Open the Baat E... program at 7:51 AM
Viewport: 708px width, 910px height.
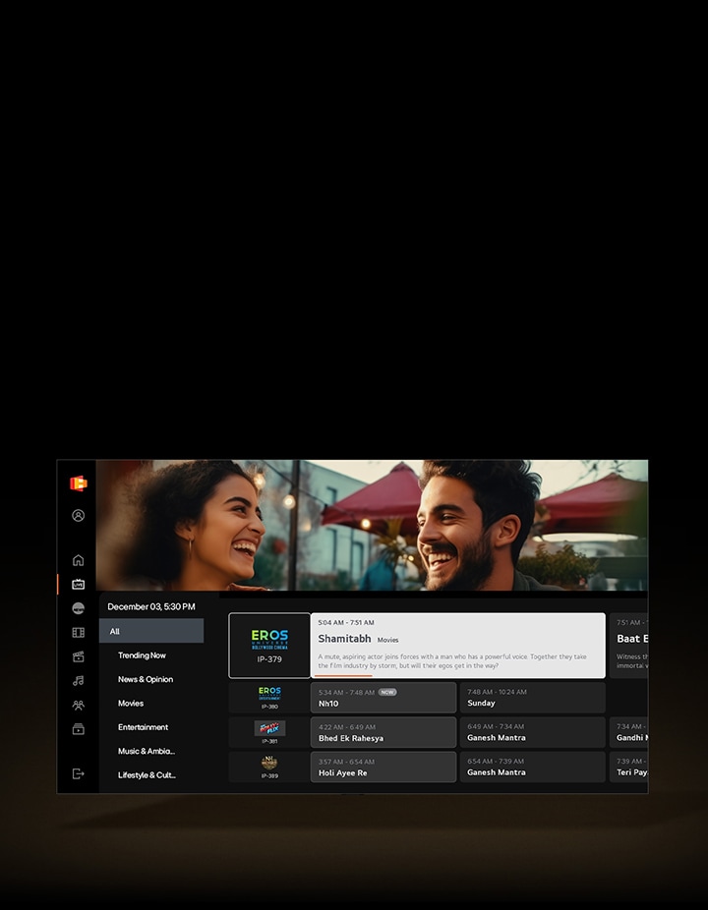[629, 646]
